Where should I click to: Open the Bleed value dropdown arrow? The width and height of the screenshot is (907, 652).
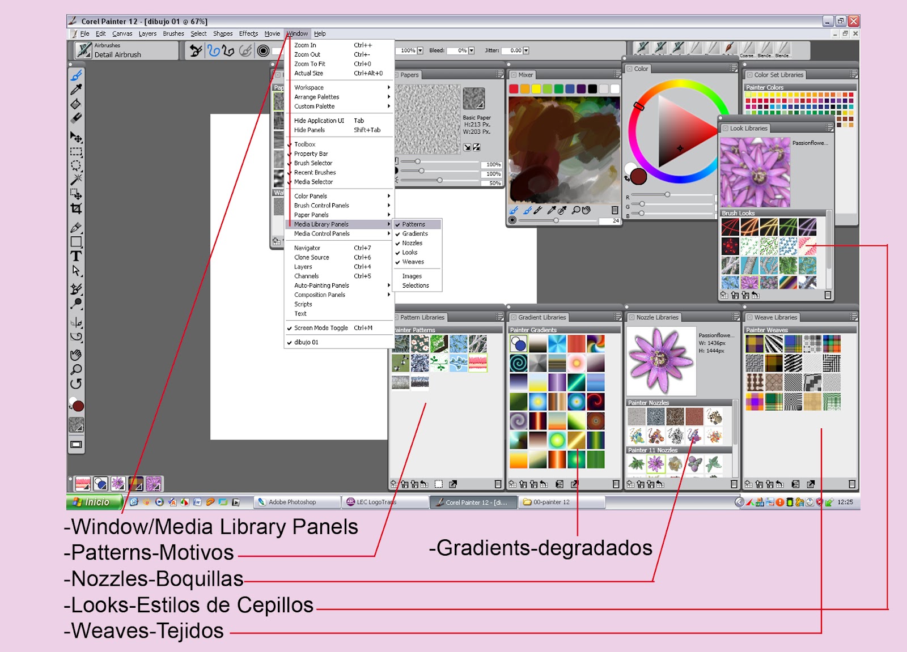(x=472, y=50)
